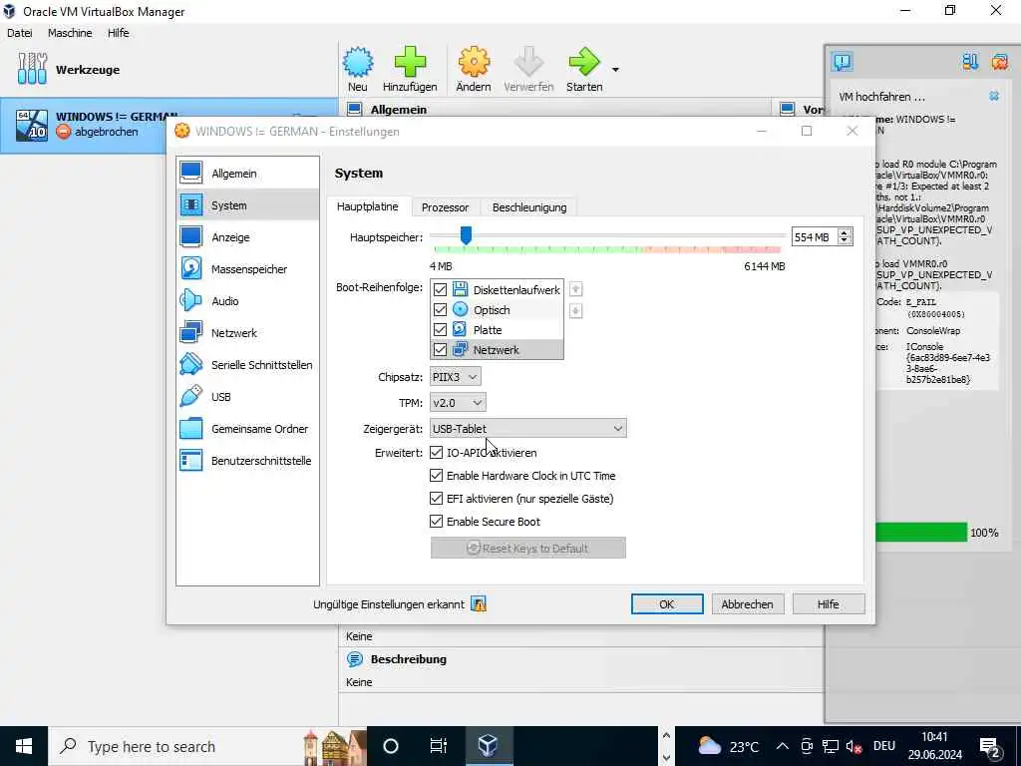Image resolution: width=1021 pixels, height=766 pixels.
Task: Open the Windows Start menu
Action: (x=24, y=746)
